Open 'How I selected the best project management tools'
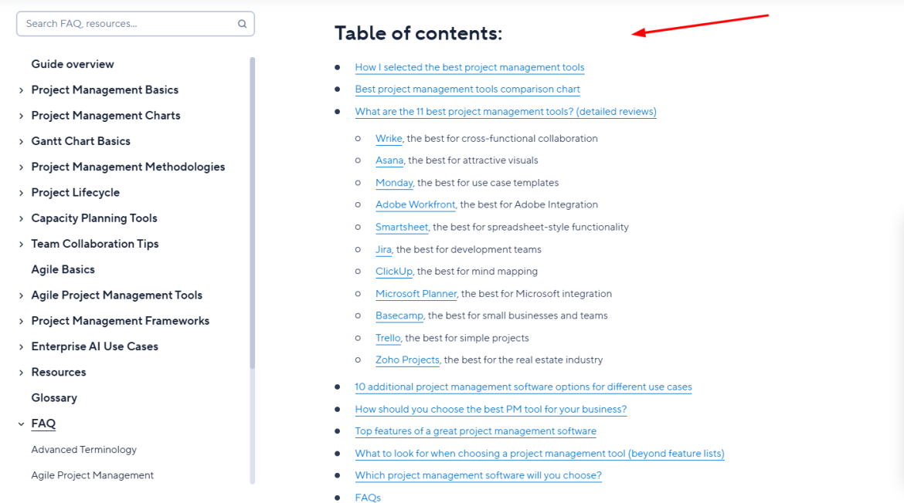Image resolution: width=904 pixels, height=503 pixels. coord(469,67)
